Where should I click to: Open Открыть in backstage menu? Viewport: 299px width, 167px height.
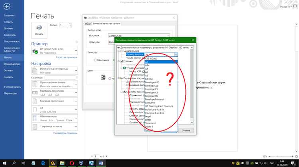point(8,29)
